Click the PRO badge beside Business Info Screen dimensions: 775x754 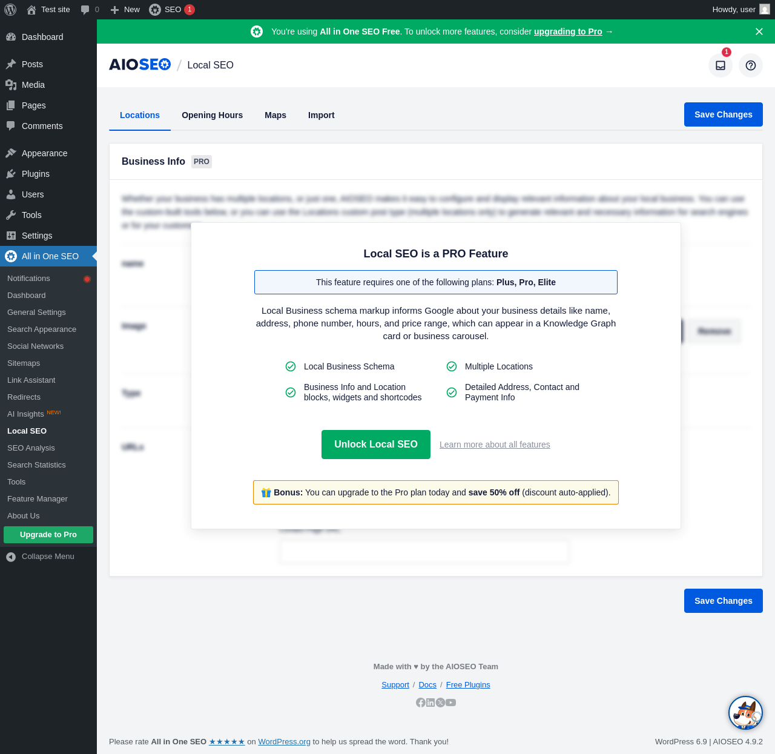(202, 162)
